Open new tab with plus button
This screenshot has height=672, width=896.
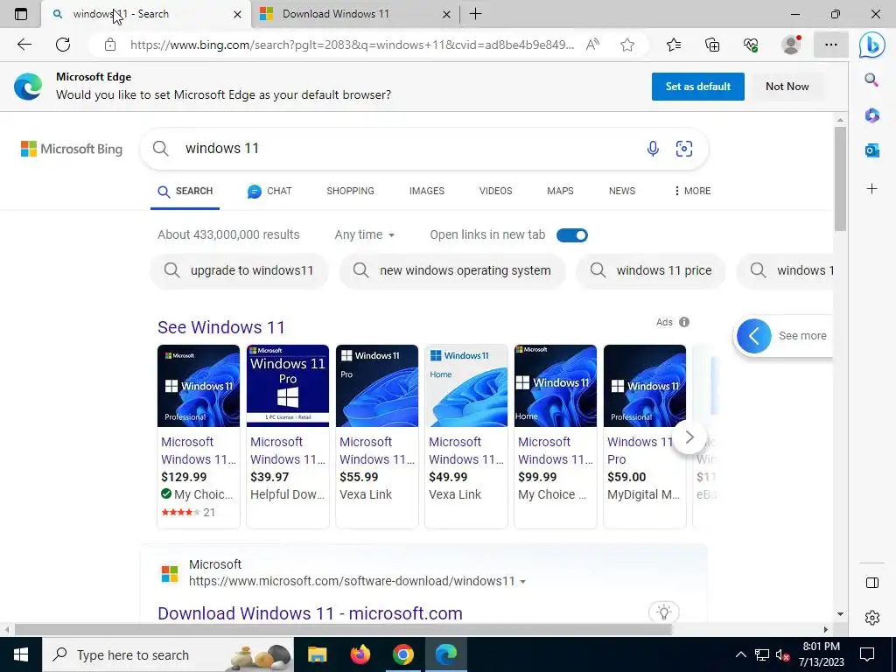[475, 14]
